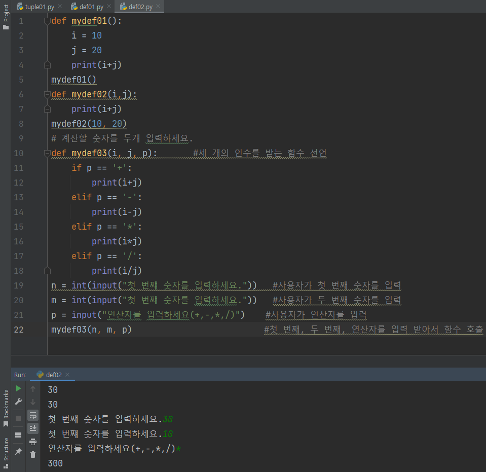Toggle pin tab in Run panel
486x472 pixels.
[x=18, y=452]
